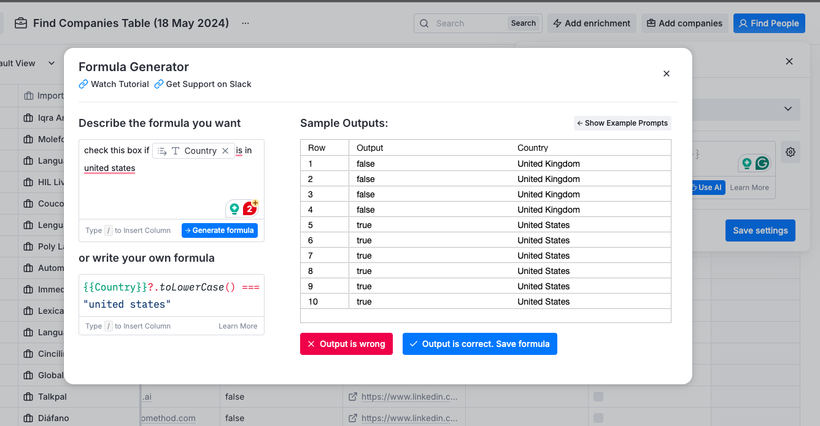Click the three-dots menu beside table title
The height and width of the screenshot is (426, 820).
246,23
